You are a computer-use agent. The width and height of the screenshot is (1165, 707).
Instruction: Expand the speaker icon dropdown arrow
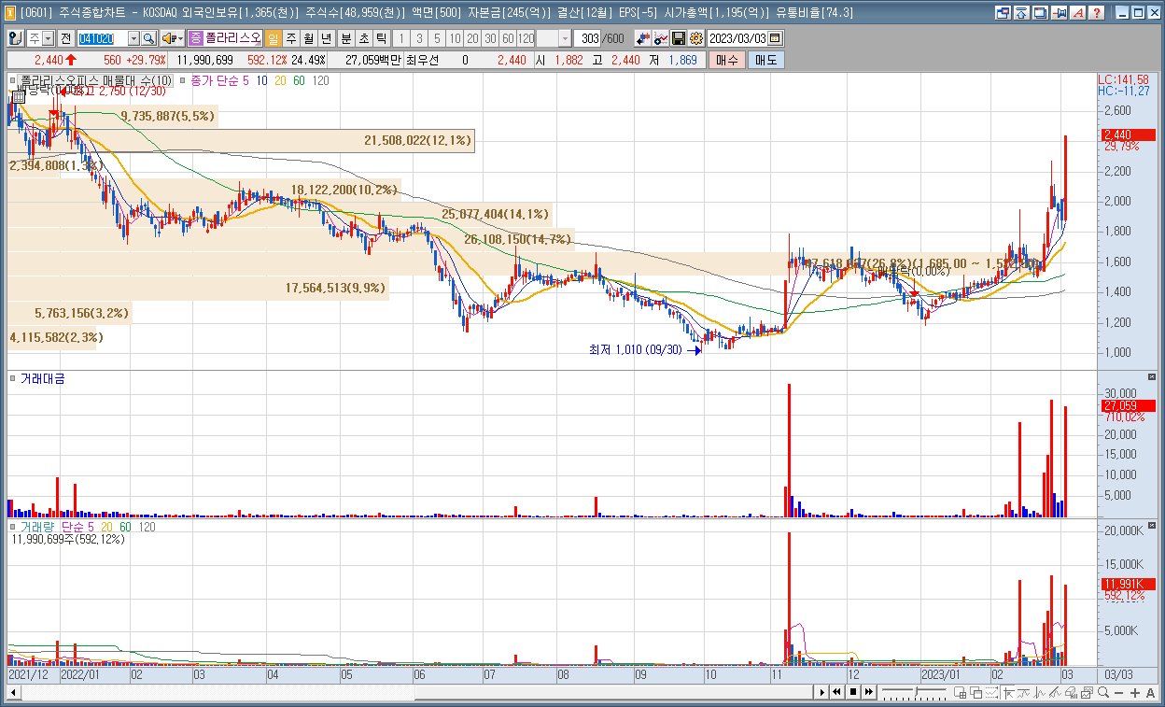179,38
